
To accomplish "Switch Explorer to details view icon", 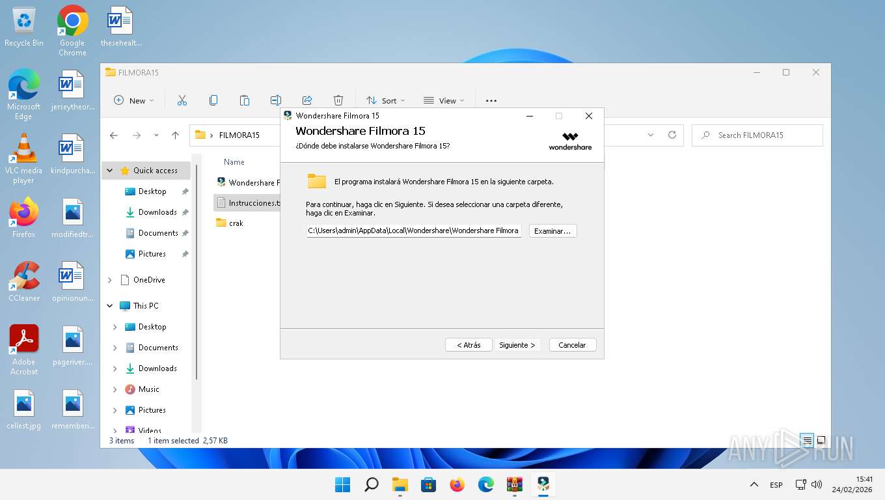I will coord(807,440).
